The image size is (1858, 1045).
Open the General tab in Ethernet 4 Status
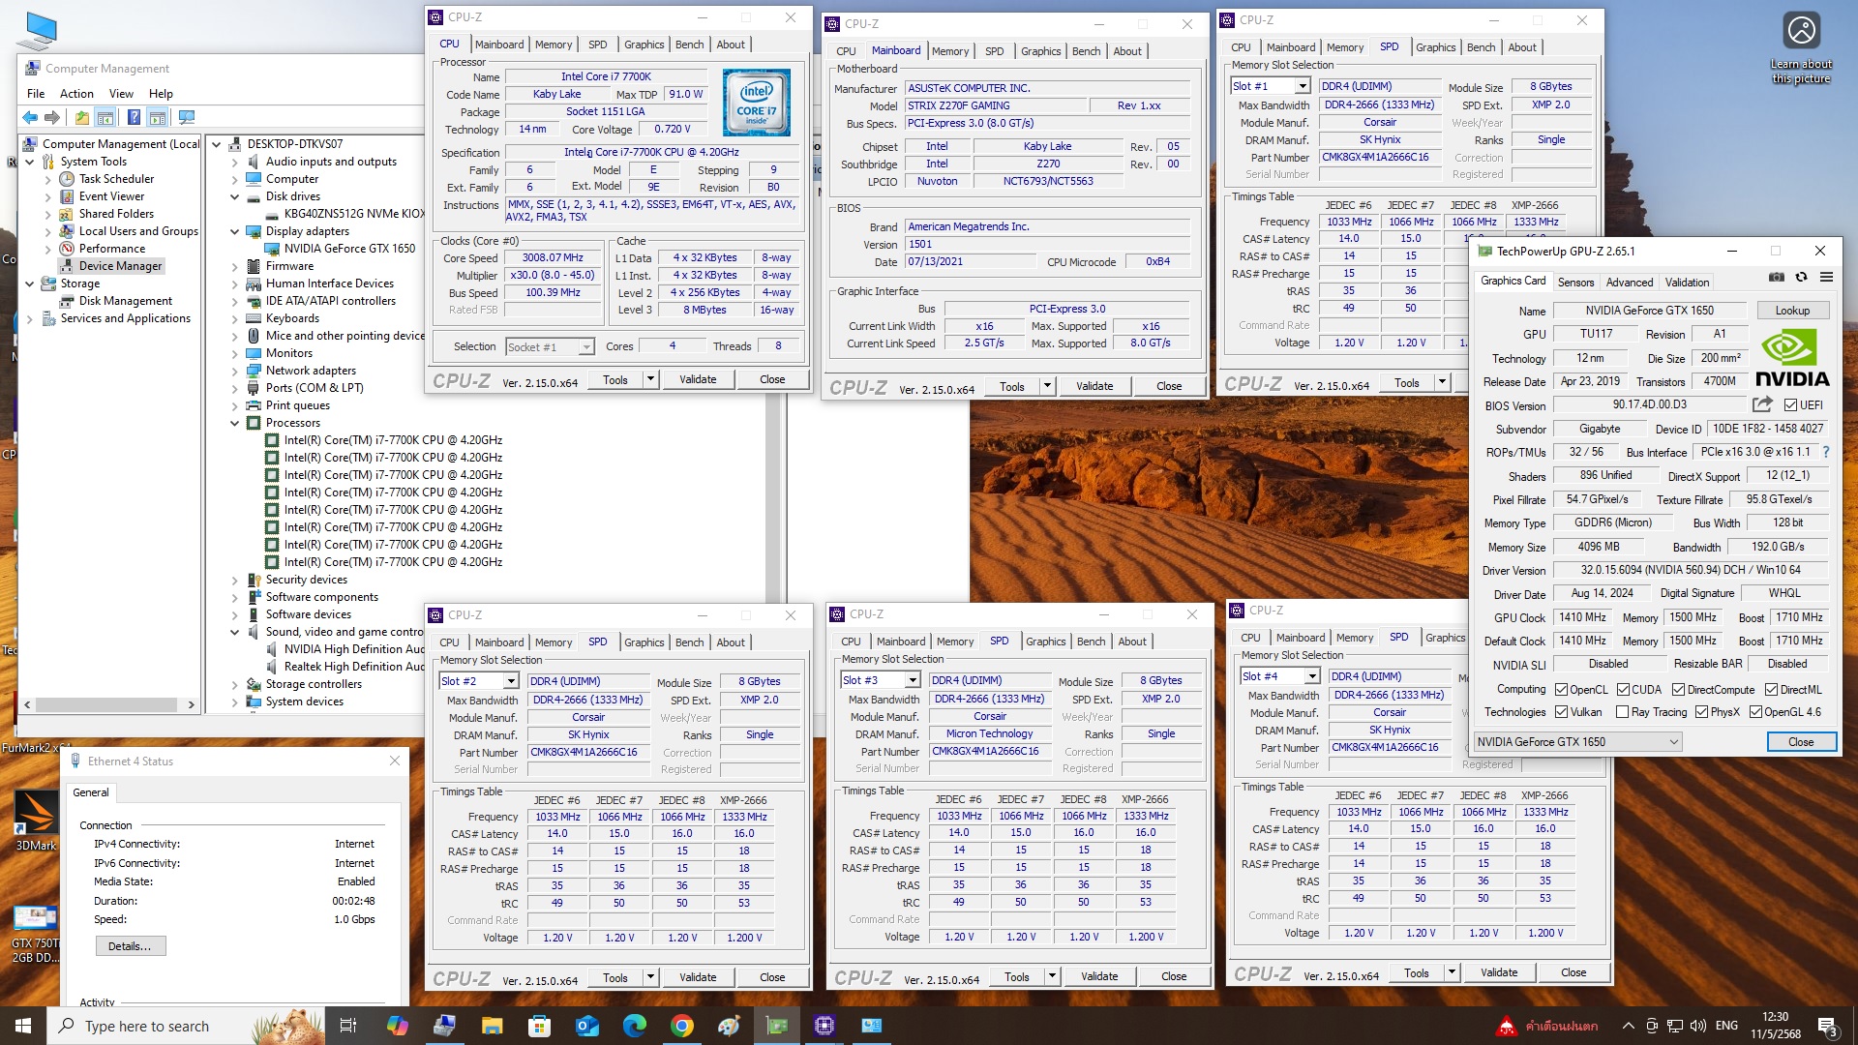pyautogui.click(x=91, y=792)
